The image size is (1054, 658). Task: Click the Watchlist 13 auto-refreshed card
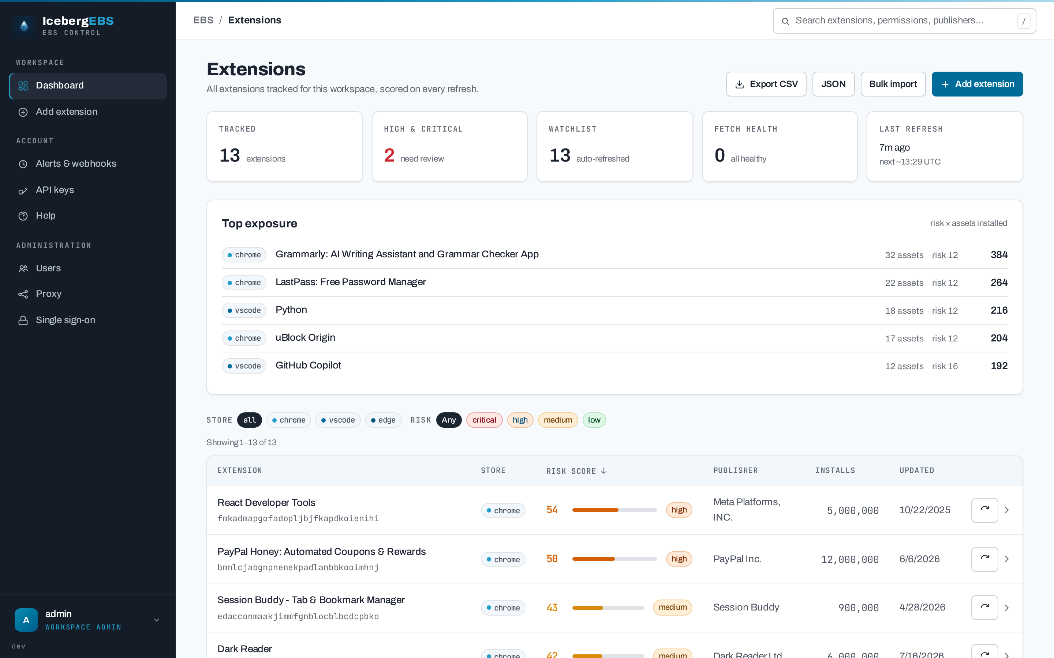click(614, 147)
